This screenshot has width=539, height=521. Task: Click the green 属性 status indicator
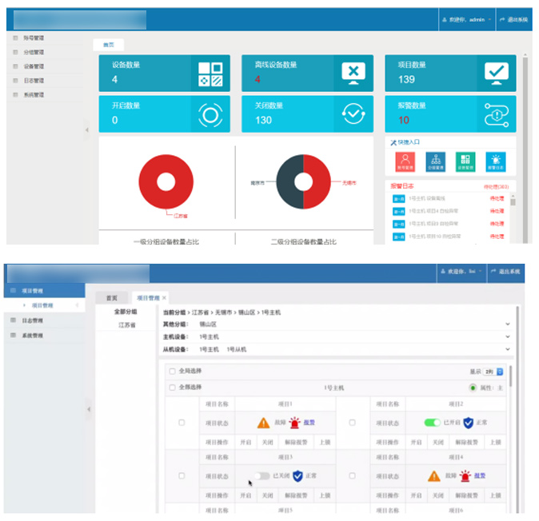[473, 388]
